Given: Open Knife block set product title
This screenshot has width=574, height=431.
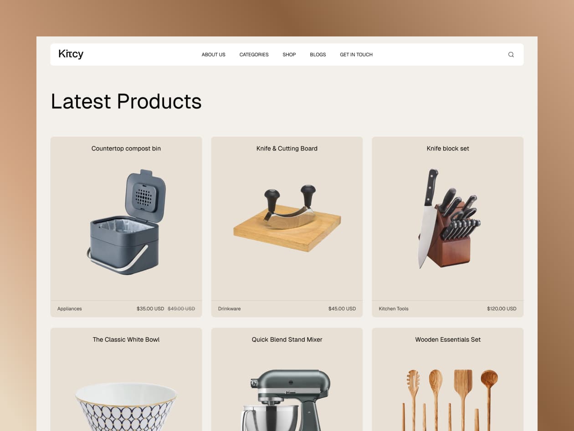Looking at the screenshot, I should point(448,149).
